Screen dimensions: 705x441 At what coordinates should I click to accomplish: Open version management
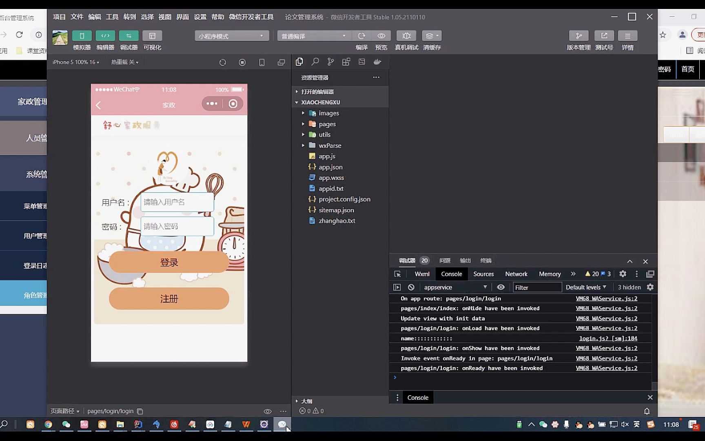pyautogui.click(x=579, y=36)
